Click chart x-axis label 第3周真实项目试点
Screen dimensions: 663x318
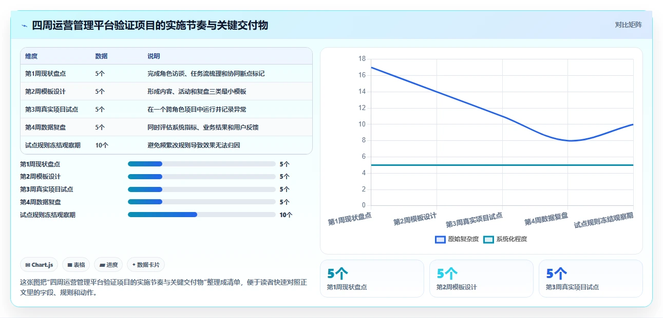[x=474, y=220]
